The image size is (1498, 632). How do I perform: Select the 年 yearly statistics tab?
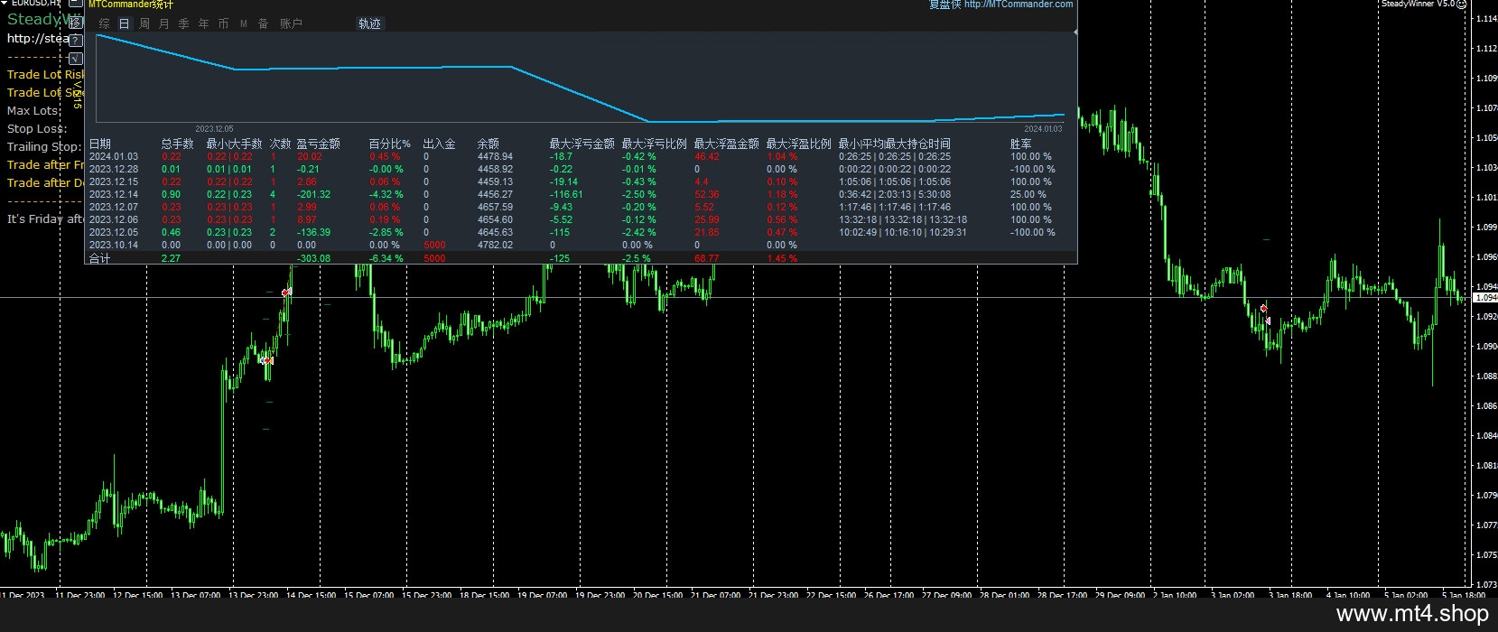tap(203, 23)
